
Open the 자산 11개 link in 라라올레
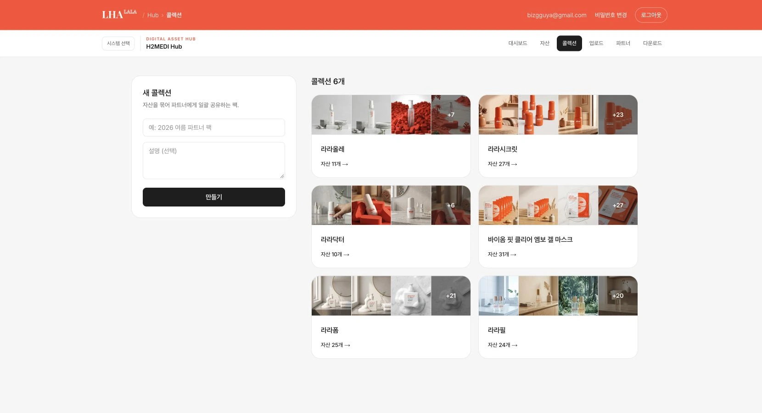(334, 164)
